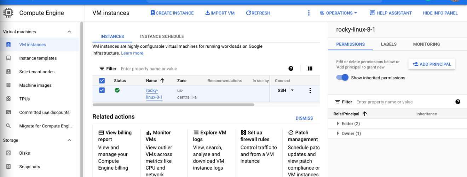
Task: Open the column display options icon
Action: (310, 69)
